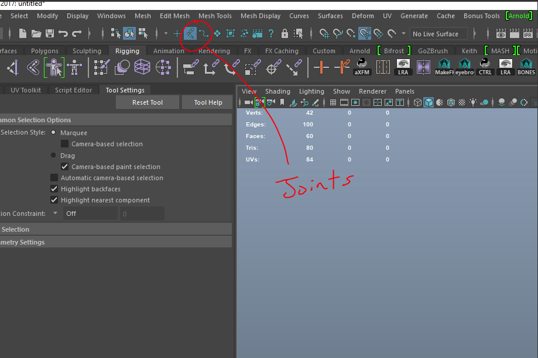This screenshot has width=538, height=358.
Task: Select by hierarchy mode icon
Action: [x=116, y=33]
